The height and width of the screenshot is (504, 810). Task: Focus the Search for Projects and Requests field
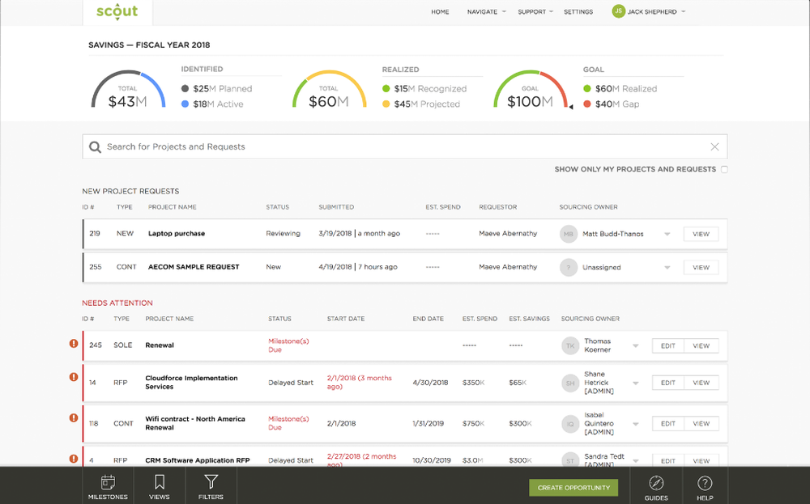coord(405,147)
